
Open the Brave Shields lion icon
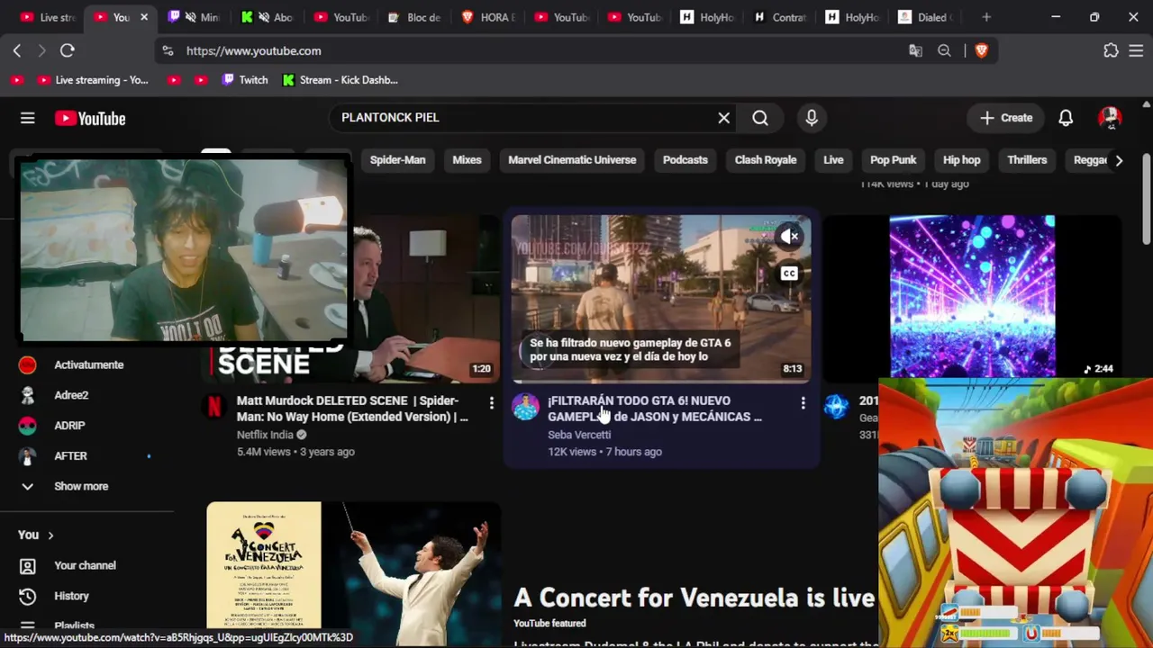tap(981, 51)
